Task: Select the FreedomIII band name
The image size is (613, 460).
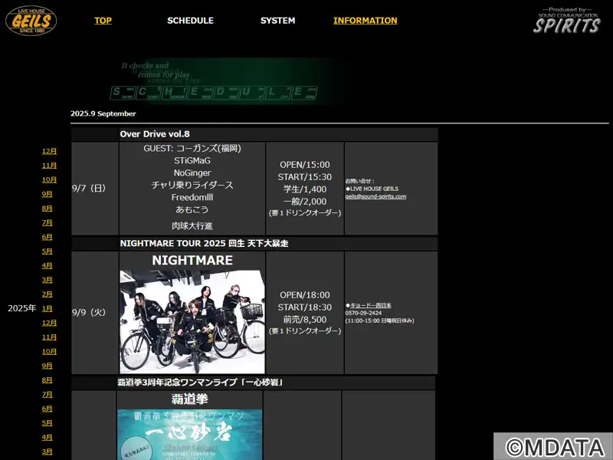Action: (192, 198)
